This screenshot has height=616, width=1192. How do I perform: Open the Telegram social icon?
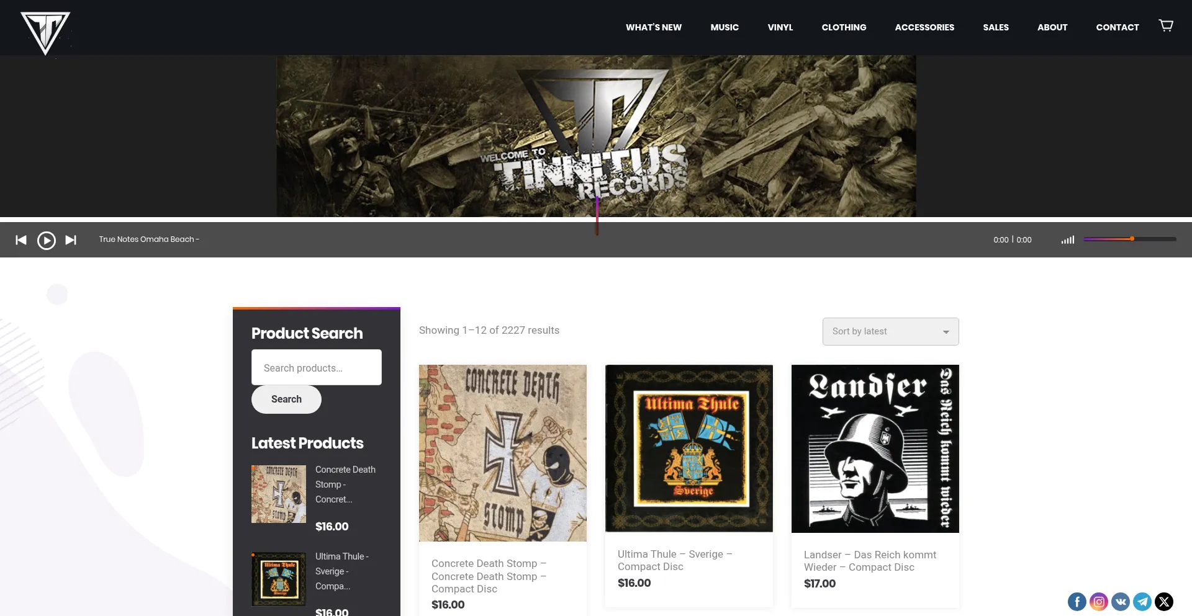[1142, 601]
